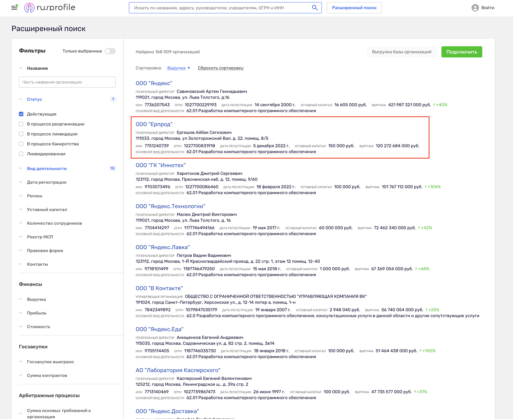This screenshot has width=513, height=419.
Task: Click the sort direction arrow by Выручка
Action: point(189,68)
